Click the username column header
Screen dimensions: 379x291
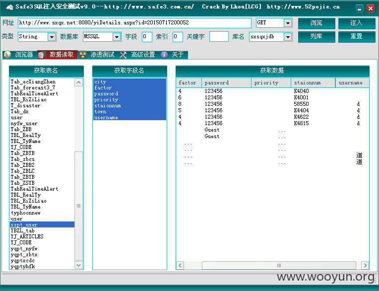click(352, 83)
